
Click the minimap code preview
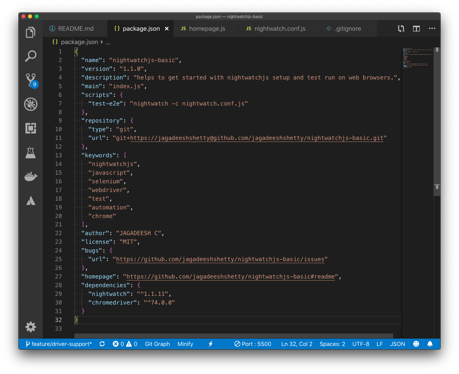pos(418,58)
